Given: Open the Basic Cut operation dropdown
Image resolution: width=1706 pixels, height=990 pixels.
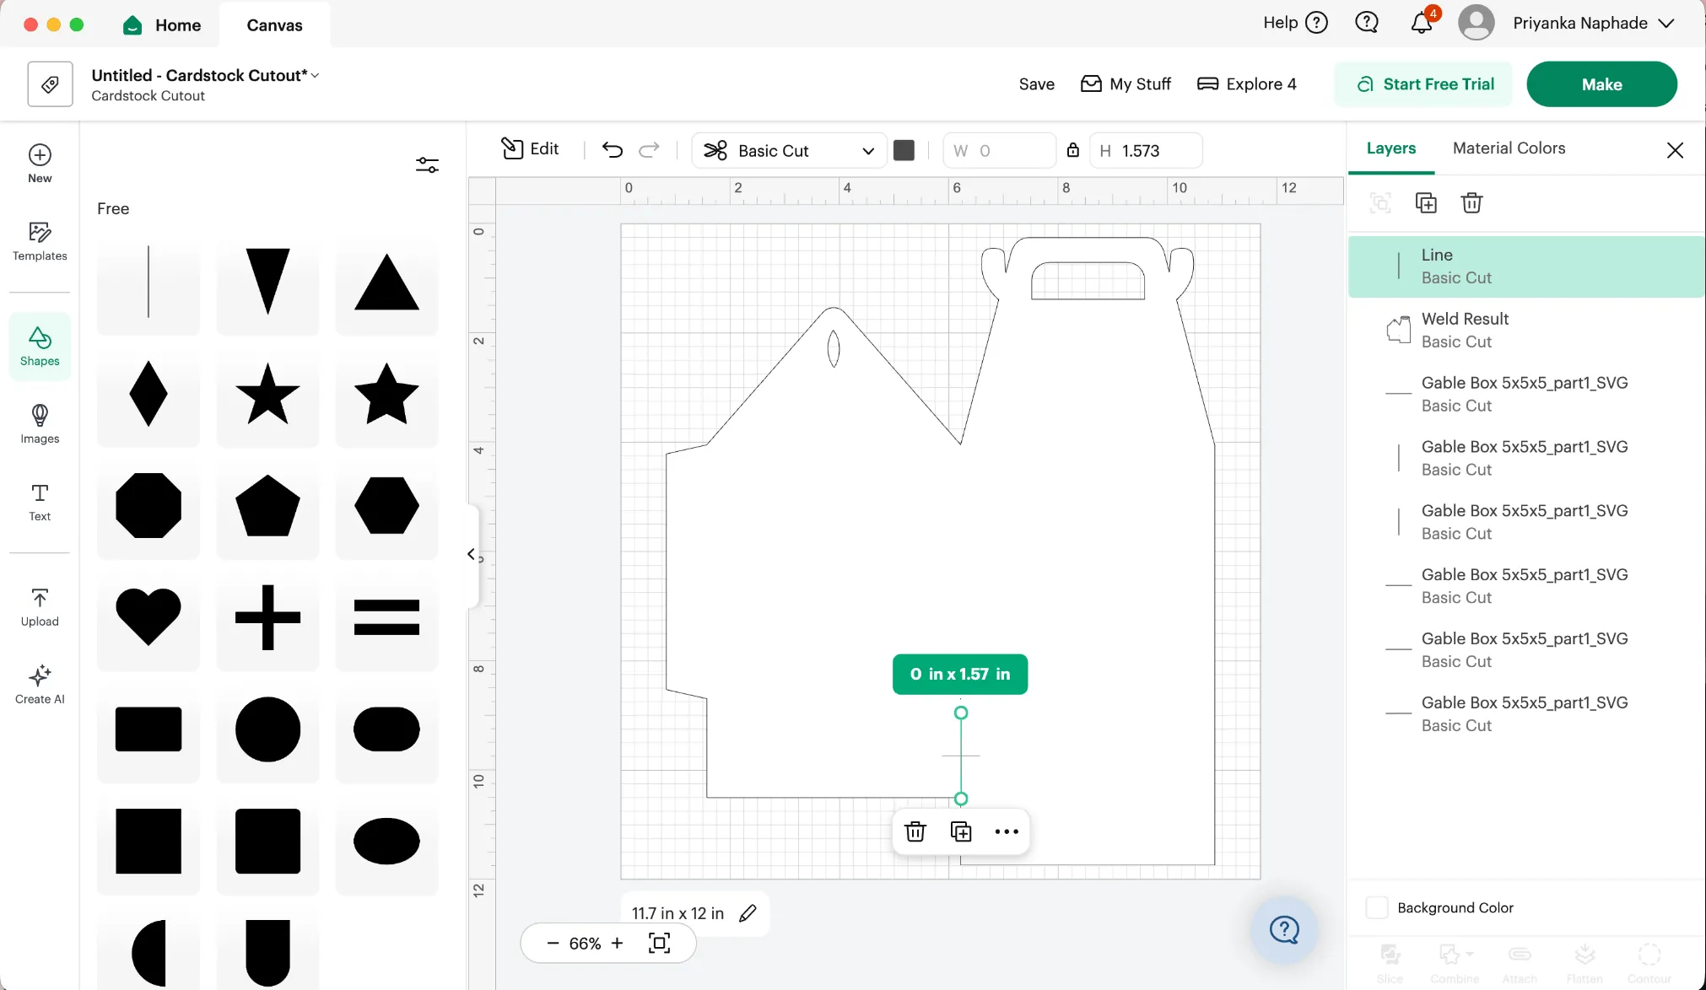Looking at the screenshot, I should click(789, 150).
